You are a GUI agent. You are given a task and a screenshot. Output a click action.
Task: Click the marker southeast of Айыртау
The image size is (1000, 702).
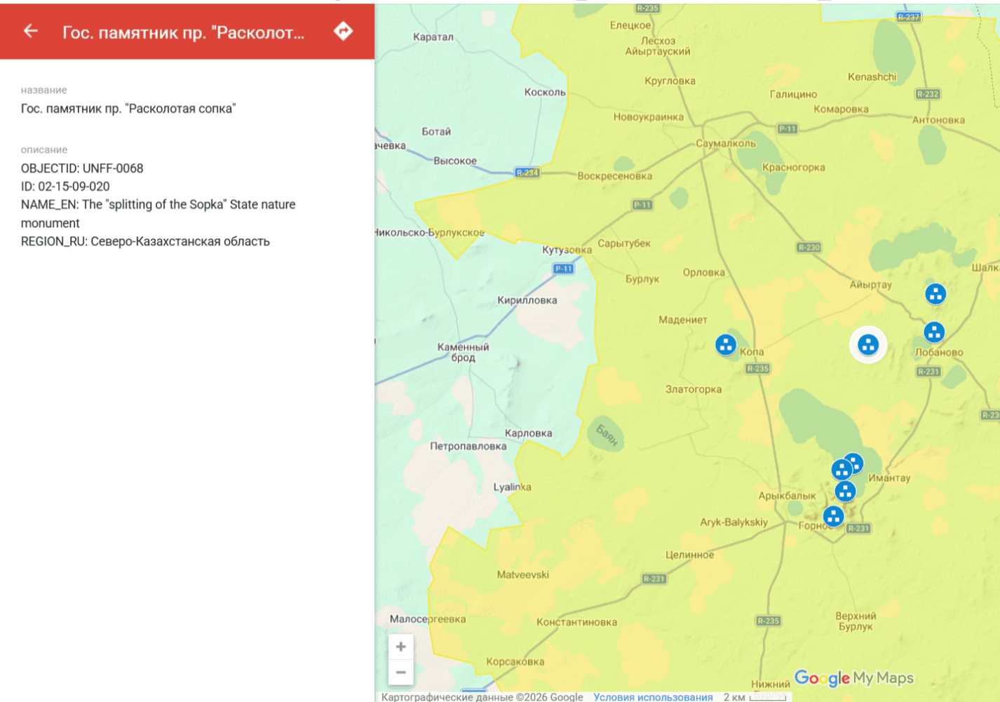click(935, 294)
